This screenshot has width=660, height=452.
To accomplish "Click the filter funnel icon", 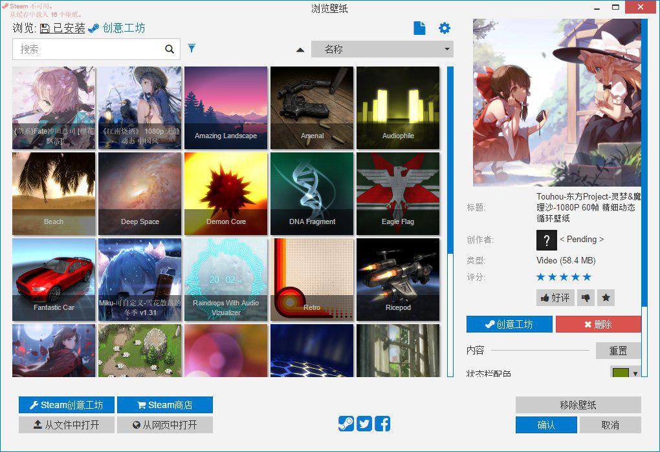I will coord(192,48).
